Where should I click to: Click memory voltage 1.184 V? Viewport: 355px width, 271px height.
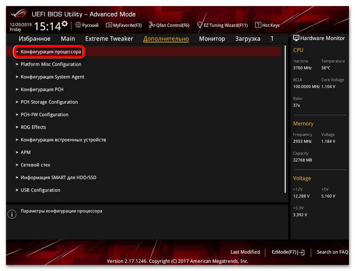[328, 142]
